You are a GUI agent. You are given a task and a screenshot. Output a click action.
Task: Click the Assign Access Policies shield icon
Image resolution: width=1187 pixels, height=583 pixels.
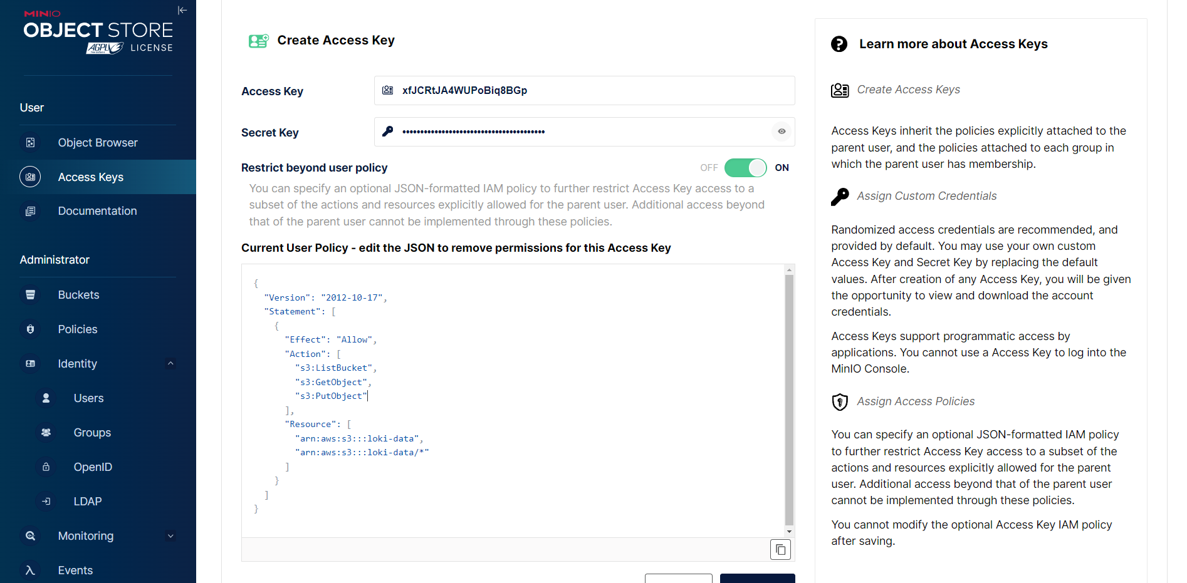click(840, 402)
